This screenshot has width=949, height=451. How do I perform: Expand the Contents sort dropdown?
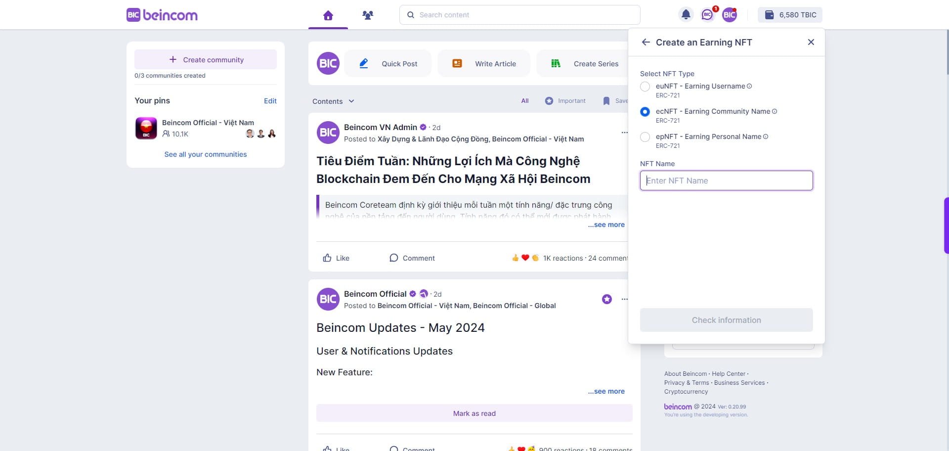tap(333, 101)
